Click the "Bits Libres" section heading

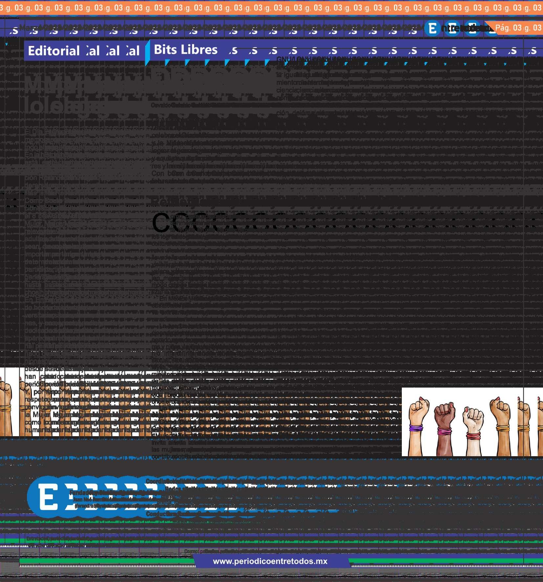click(185, 50)
